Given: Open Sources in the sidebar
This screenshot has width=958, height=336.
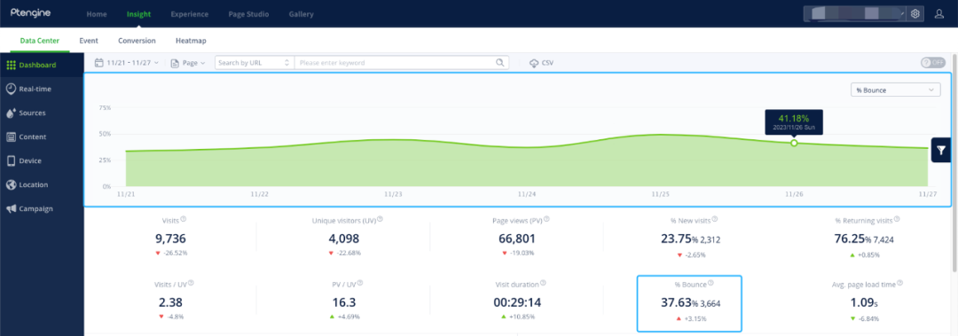Looking at the screenshot, I should point(42,113).
